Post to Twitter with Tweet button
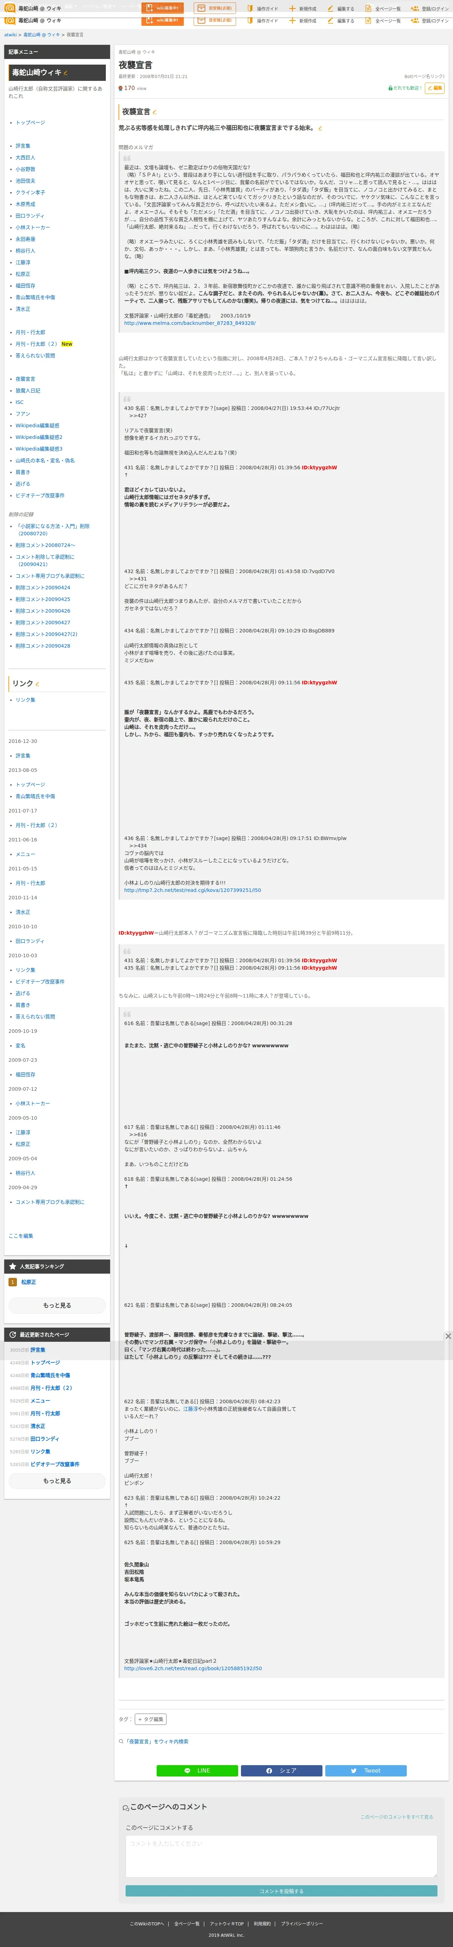This screenshot has height=1947, width=453. point(366,1770)
